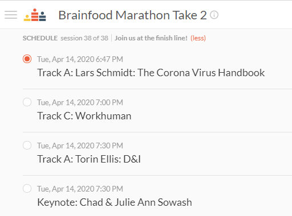Open the 'Track C: Workhuman' session
Screen dimensions: 292x216
84,116
